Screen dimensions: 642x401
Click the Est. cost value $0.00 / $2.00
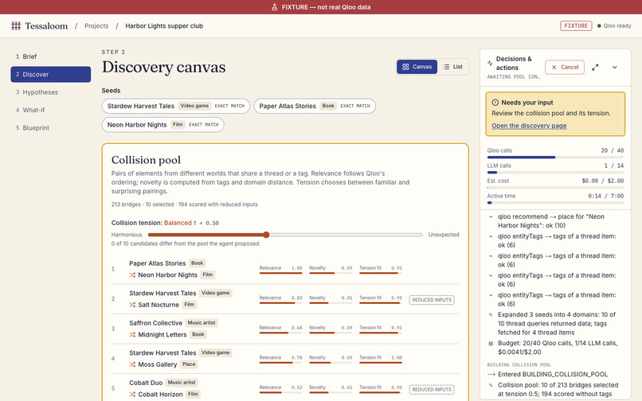coord(602,181)
